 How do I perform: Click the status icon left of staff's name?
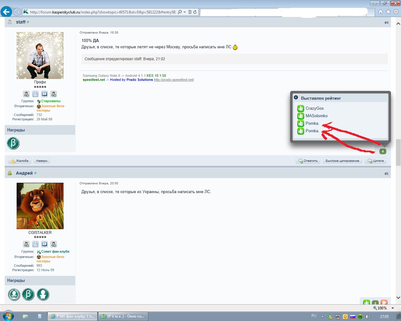(10, 22)
